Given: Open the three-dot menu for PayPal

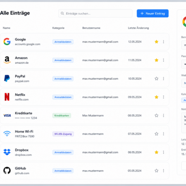Looking at the screenshot, I should tap(163, 79).
